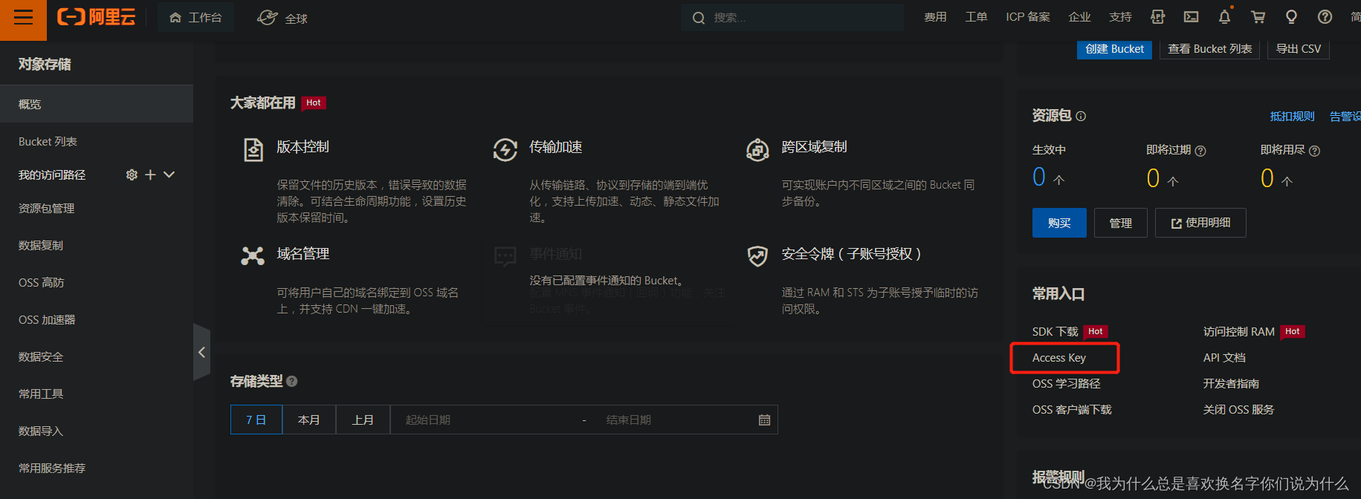Open the help question-mark icon
The image size is (1361, 499).
click(x=1325, y=17)
